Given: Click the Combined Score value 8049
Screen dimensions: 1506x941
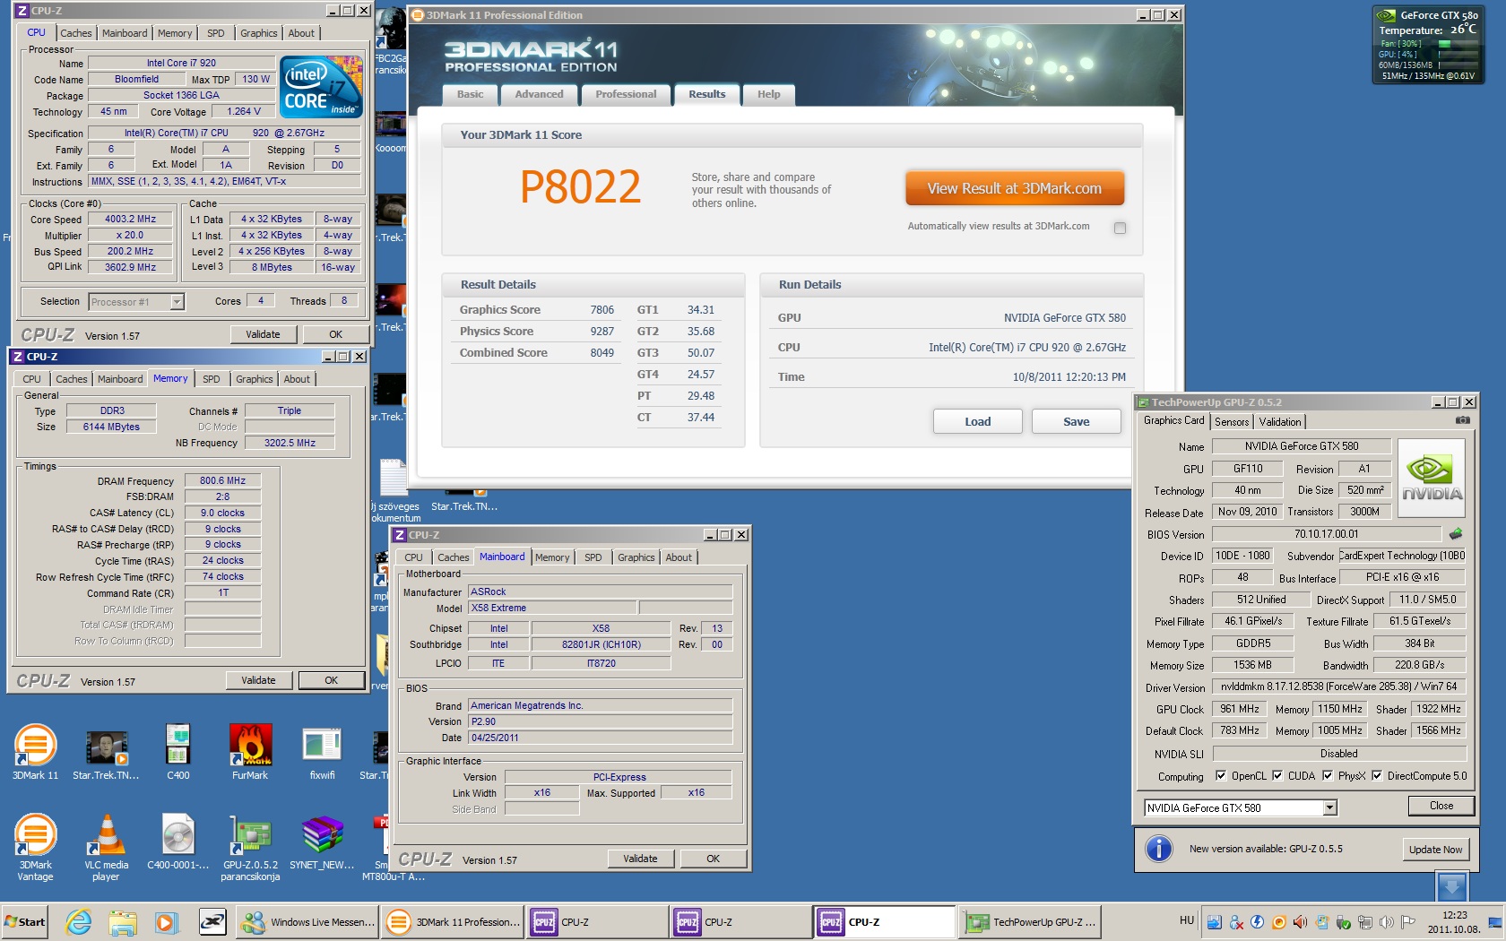Looking at the screenshot, I should (x=602, y=353).
